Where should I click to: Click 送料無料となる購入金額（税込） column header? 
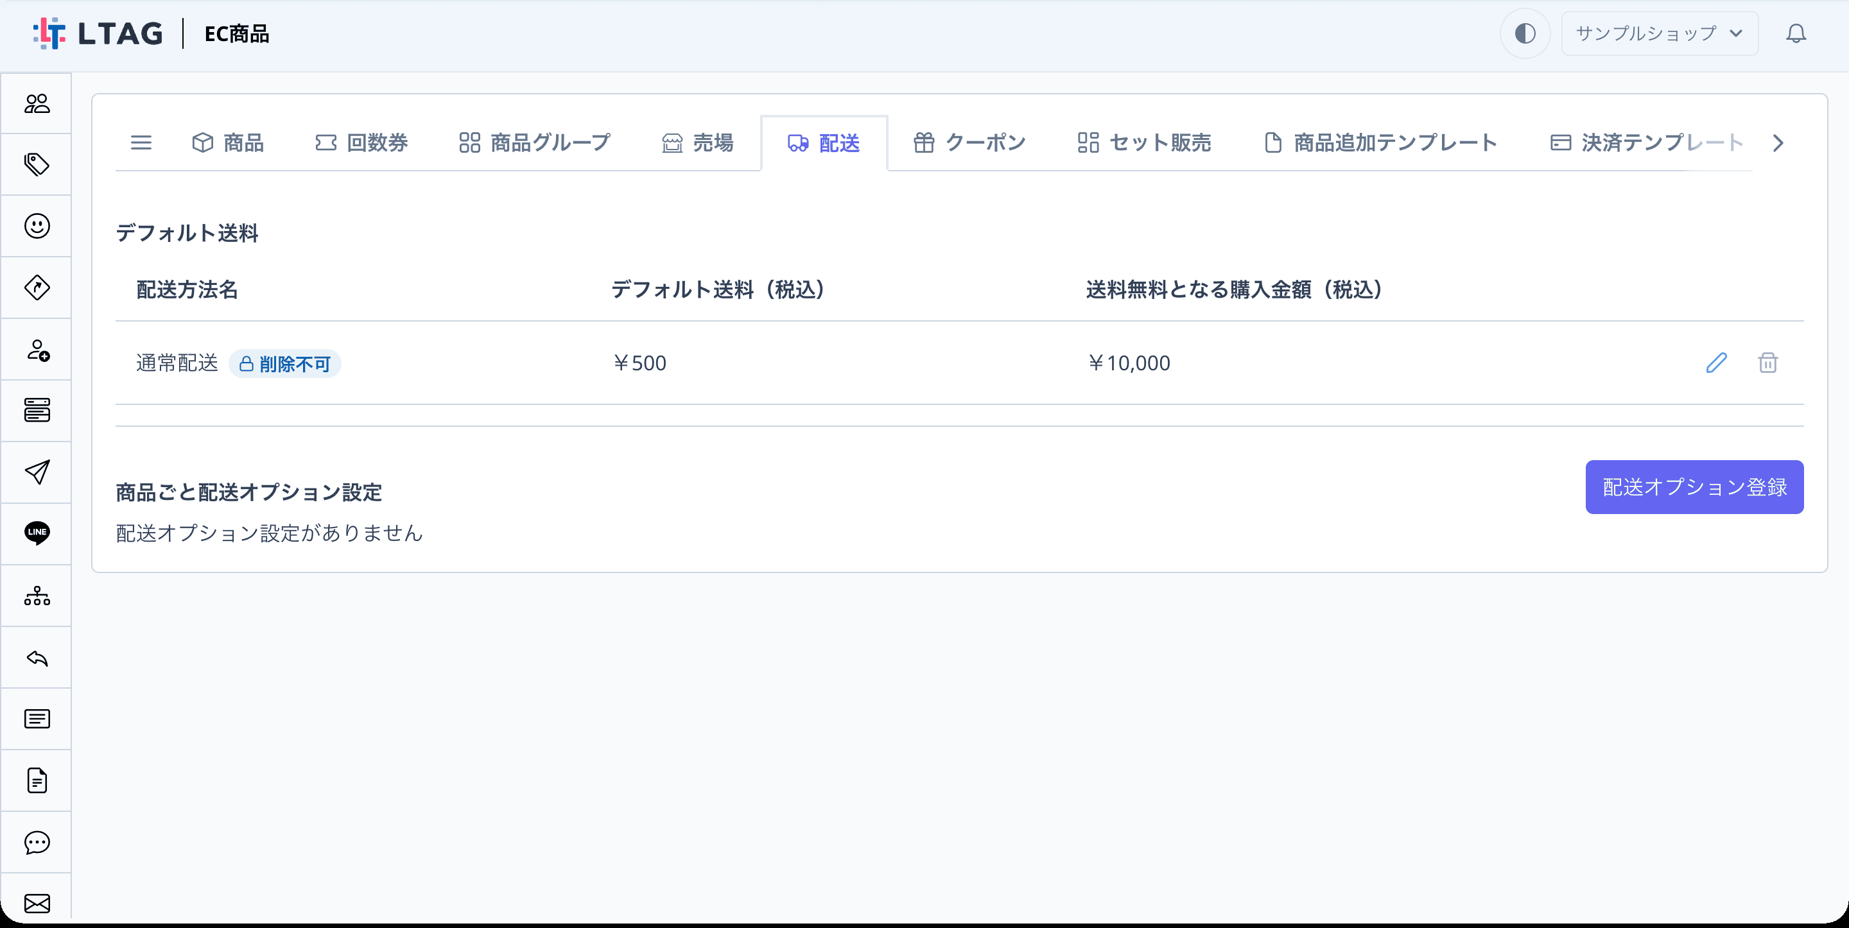pos(1234,290)
